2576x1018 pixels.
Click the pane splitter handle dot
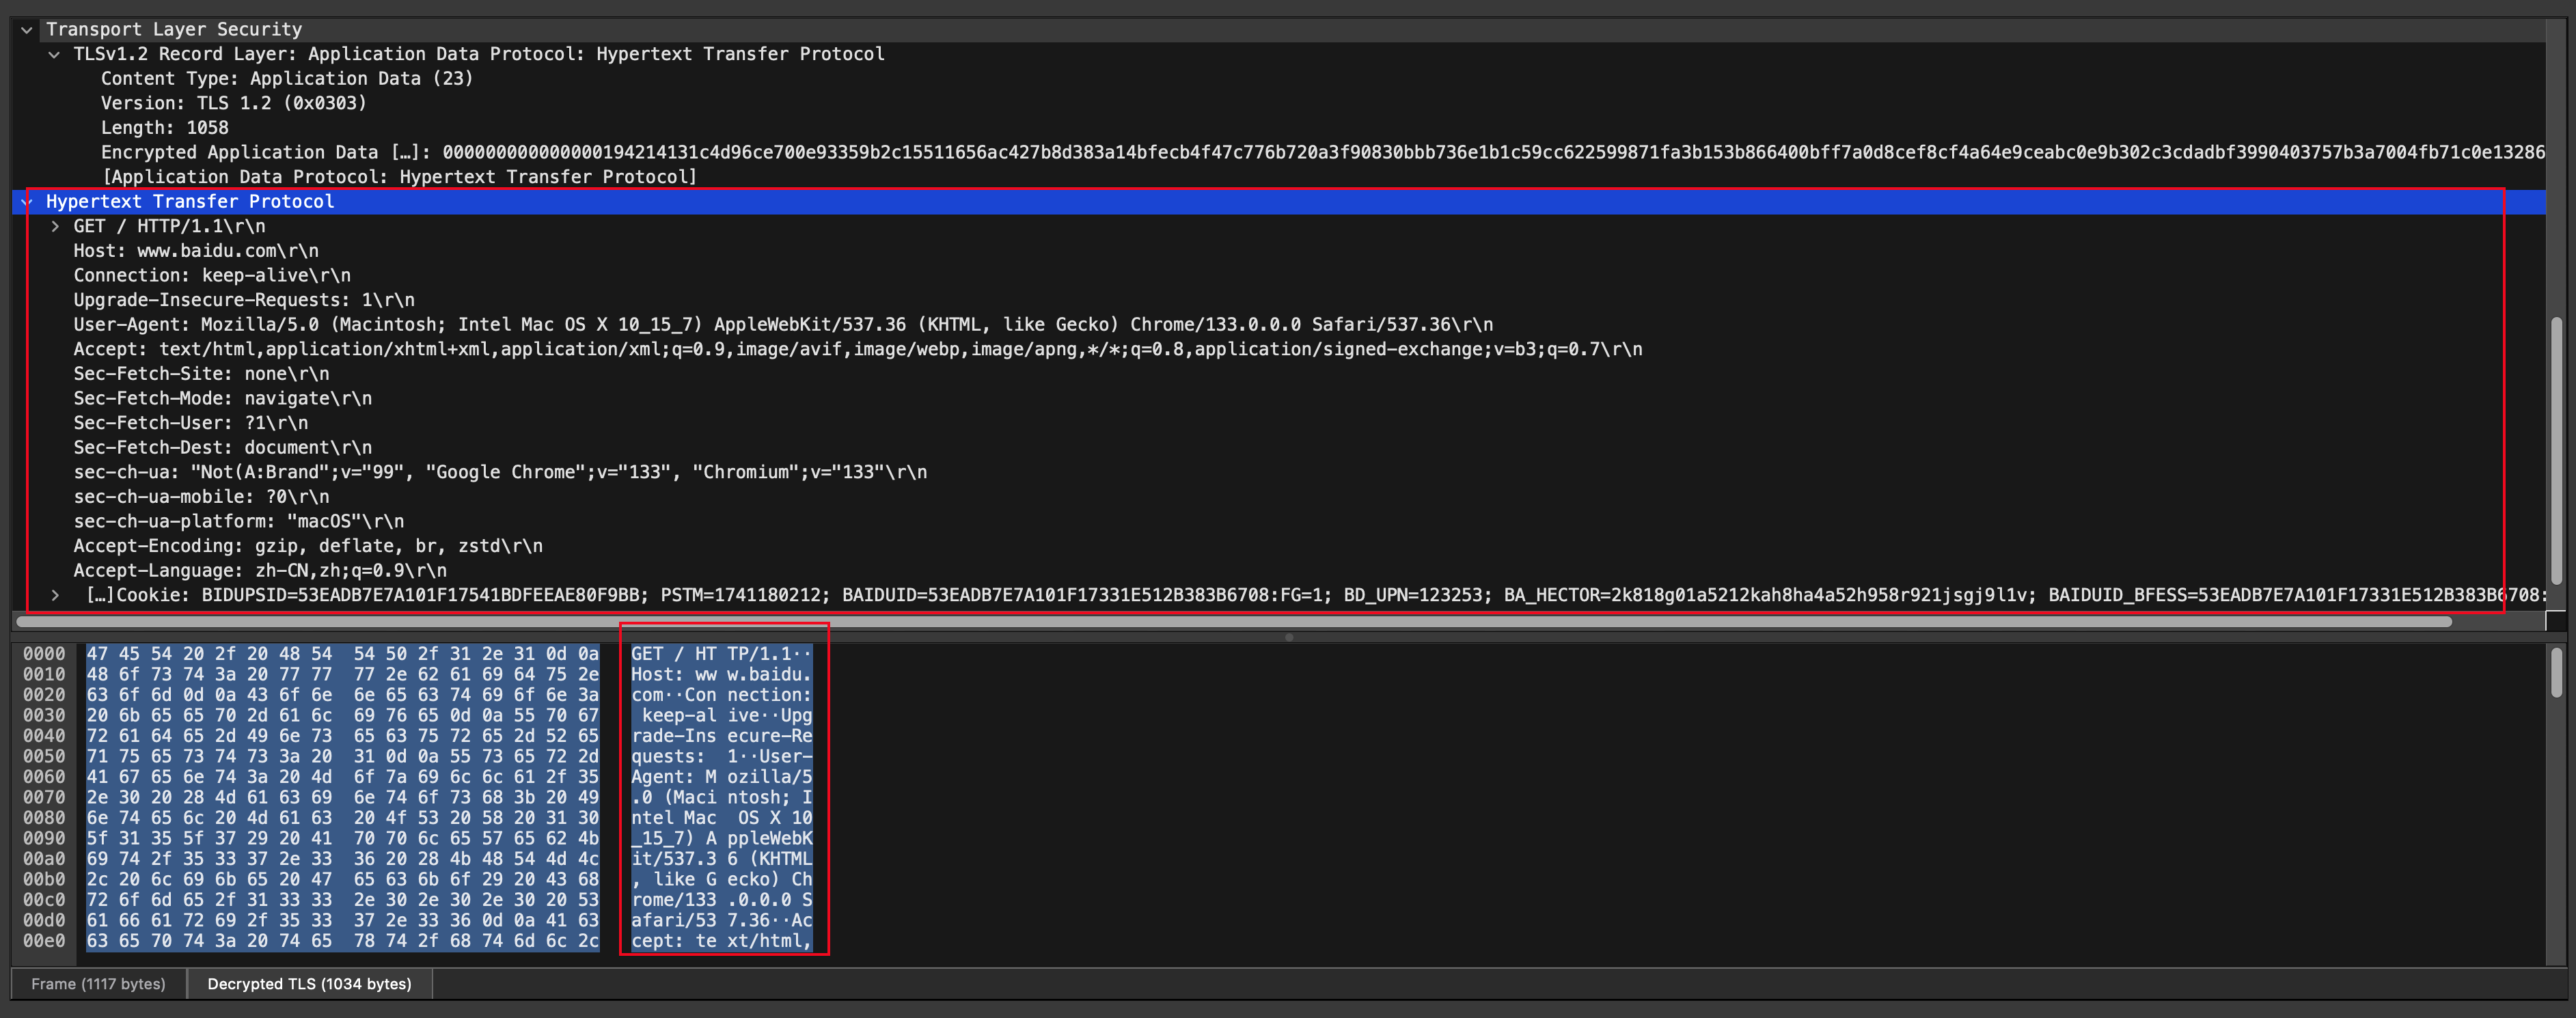click(x=1289, y=637)
